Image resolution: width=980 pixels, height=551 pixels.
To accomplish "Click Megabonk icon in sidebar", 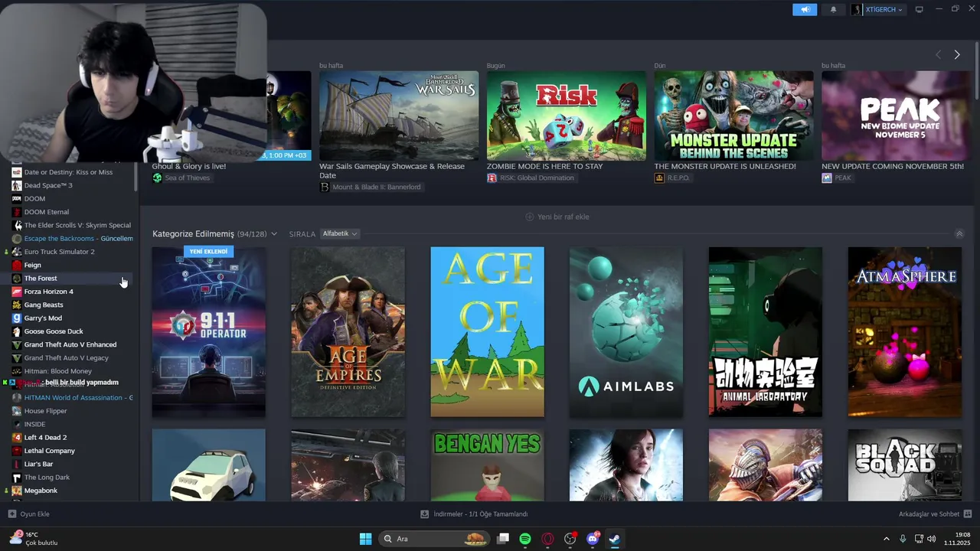I will [x=17, y=491].
